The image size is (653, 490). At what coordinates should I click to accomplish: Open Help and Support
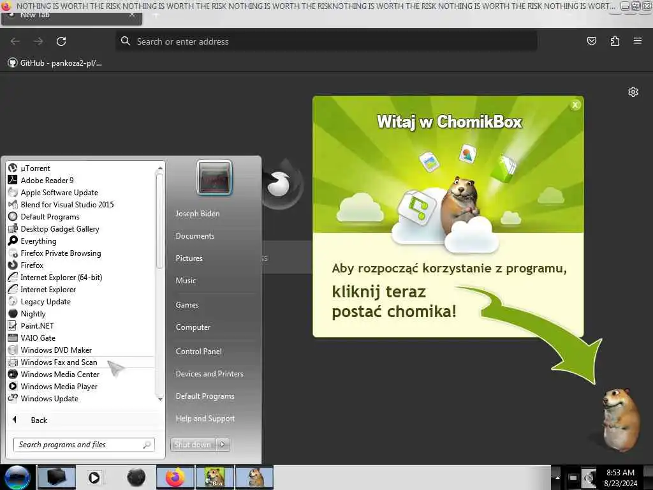pos(205,419)
